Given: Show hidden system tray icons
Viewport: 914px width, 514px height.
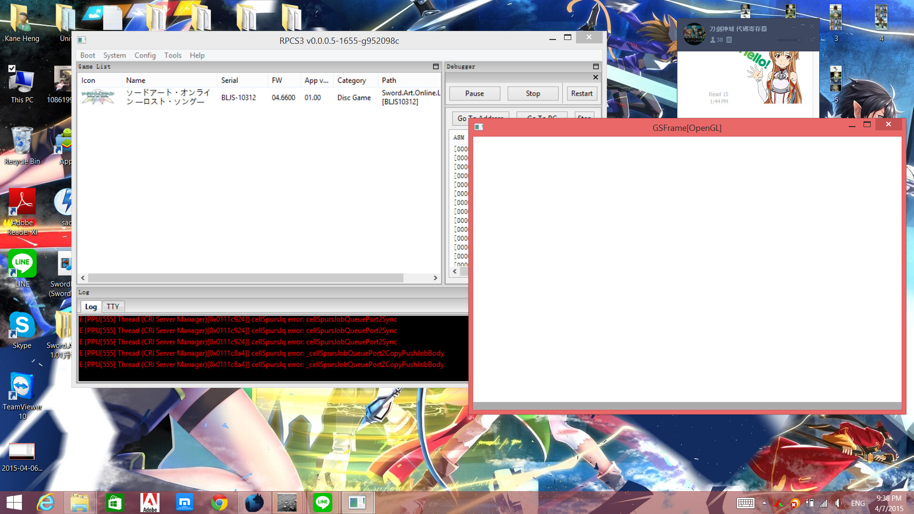Looking at the screenshot, I should coord(764,503).
